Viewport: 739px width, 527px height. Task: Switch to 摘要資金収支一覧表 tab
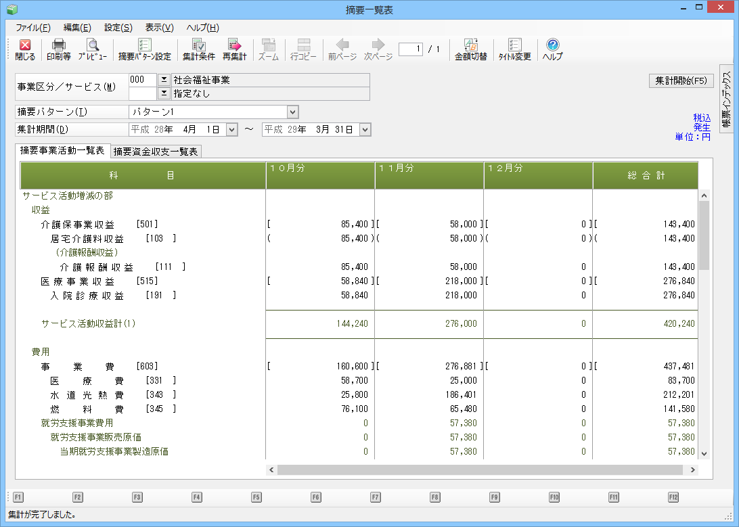point(156,152)
